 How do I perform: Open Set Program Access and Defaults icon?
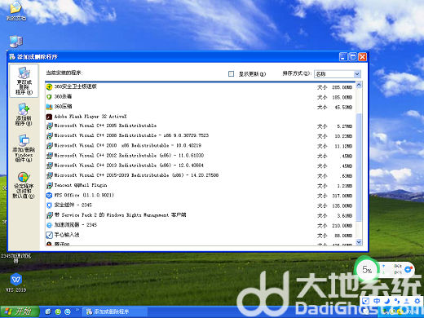pyautogui.click(x=24, y=185)
